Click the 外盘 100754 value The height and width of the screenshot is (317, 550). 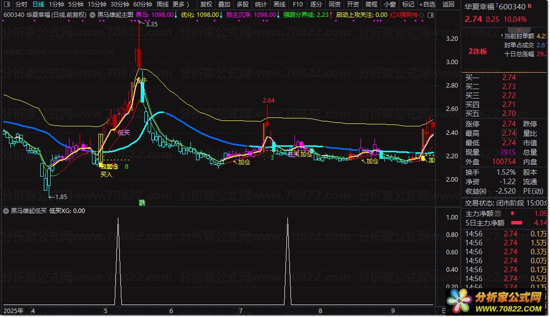[504, 162]
